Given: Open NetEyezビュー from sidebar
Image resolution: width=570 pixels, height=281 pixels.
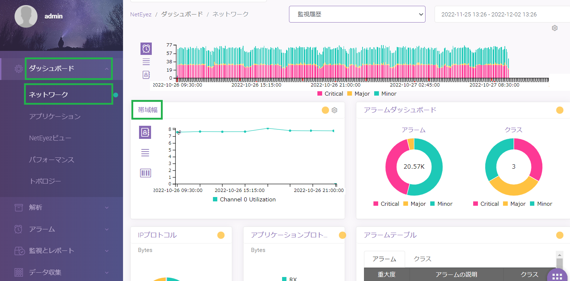Looking at the screenshot, I should pyautogui.click(x=50, y=138).
